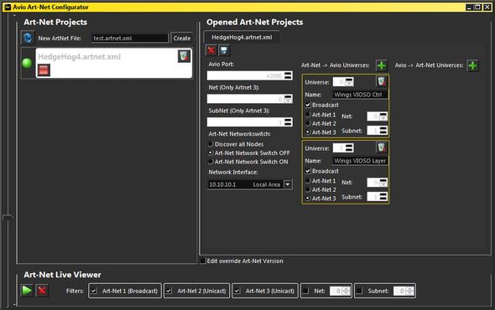
Task: Adjust SubNet (Only Artnet 3) stepper
Action: (288, 122)
